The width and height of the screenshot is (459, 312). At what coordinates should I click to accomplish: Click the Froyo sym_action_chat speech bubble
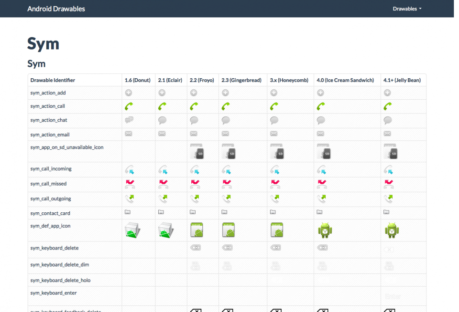(x=194, y=121)
